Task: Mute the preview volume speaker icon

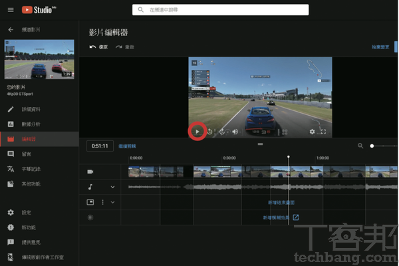Action: [235, 132]
